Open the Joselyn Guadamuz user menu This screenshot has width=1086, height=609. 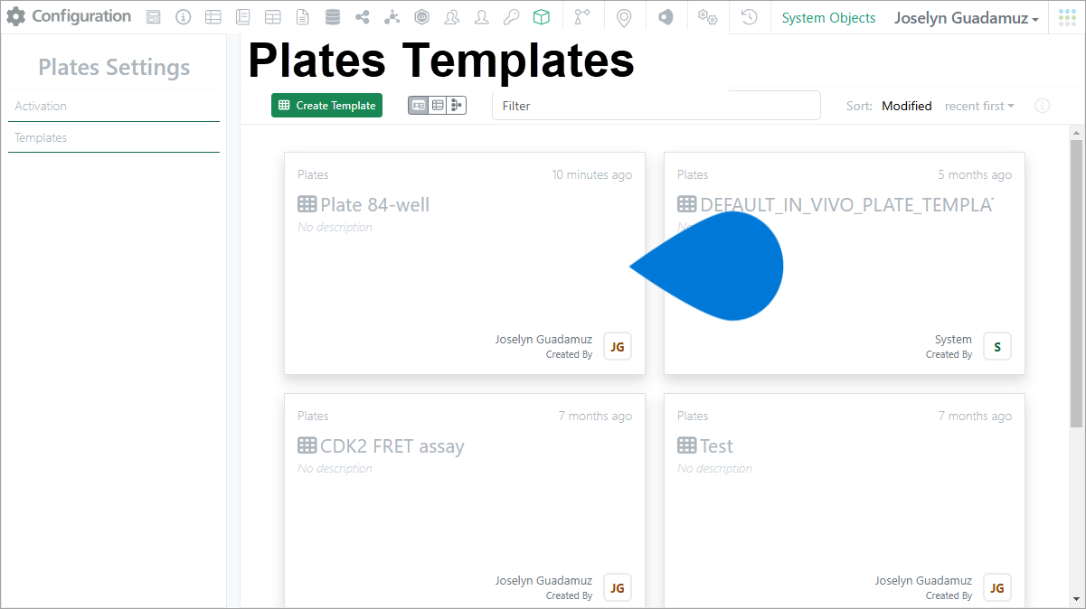(x=967, y=18)
